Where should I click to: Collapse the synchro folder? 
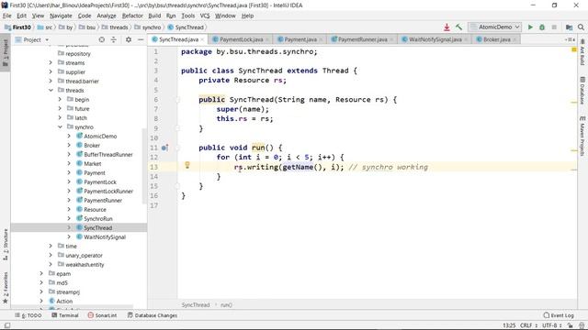(x=60, y=126)
